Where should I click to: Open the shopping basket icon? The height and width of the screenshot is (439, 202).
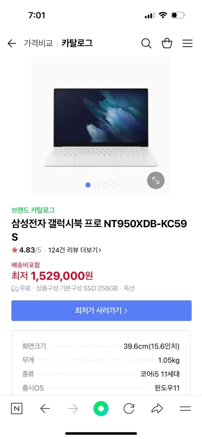tap(167, 43)
